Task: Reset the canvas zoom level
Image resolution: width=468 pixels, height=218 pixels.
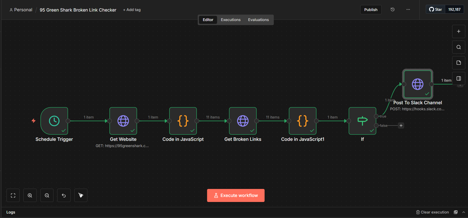Action: (x=64, y=195)
